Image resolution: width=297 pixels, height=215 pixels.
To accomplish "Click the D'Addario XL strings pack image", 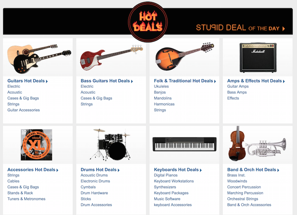I will point(36,145).
